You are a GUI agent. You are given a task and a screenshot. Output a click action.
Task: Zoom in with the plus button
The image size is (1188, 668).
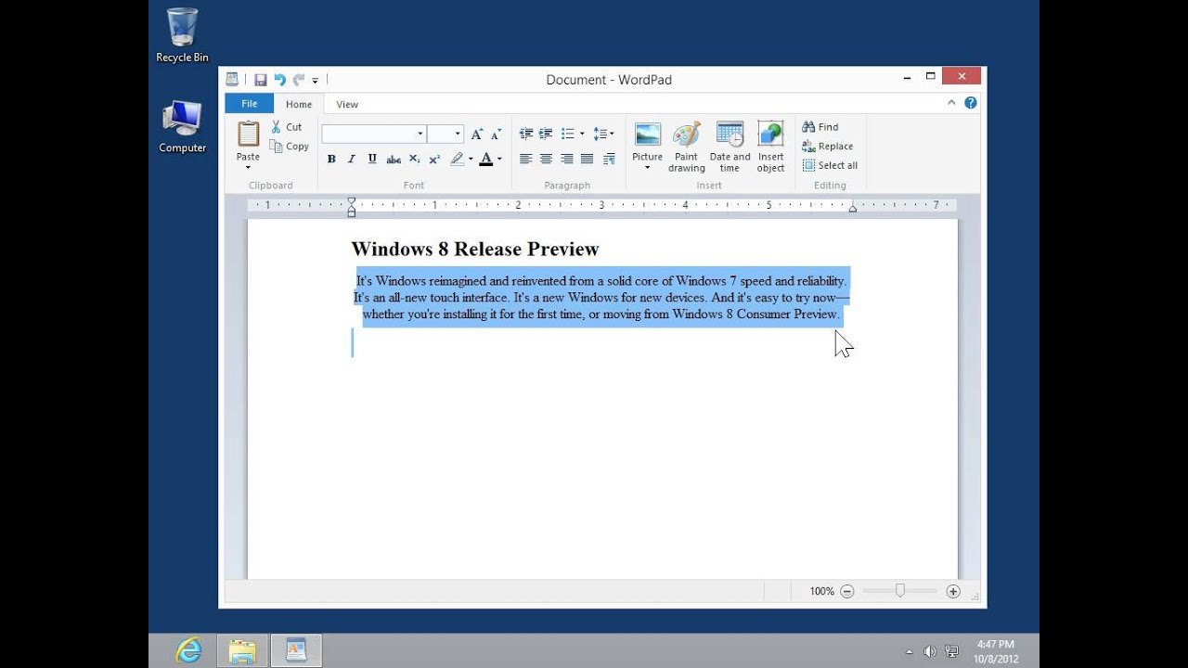coord(953,591)
